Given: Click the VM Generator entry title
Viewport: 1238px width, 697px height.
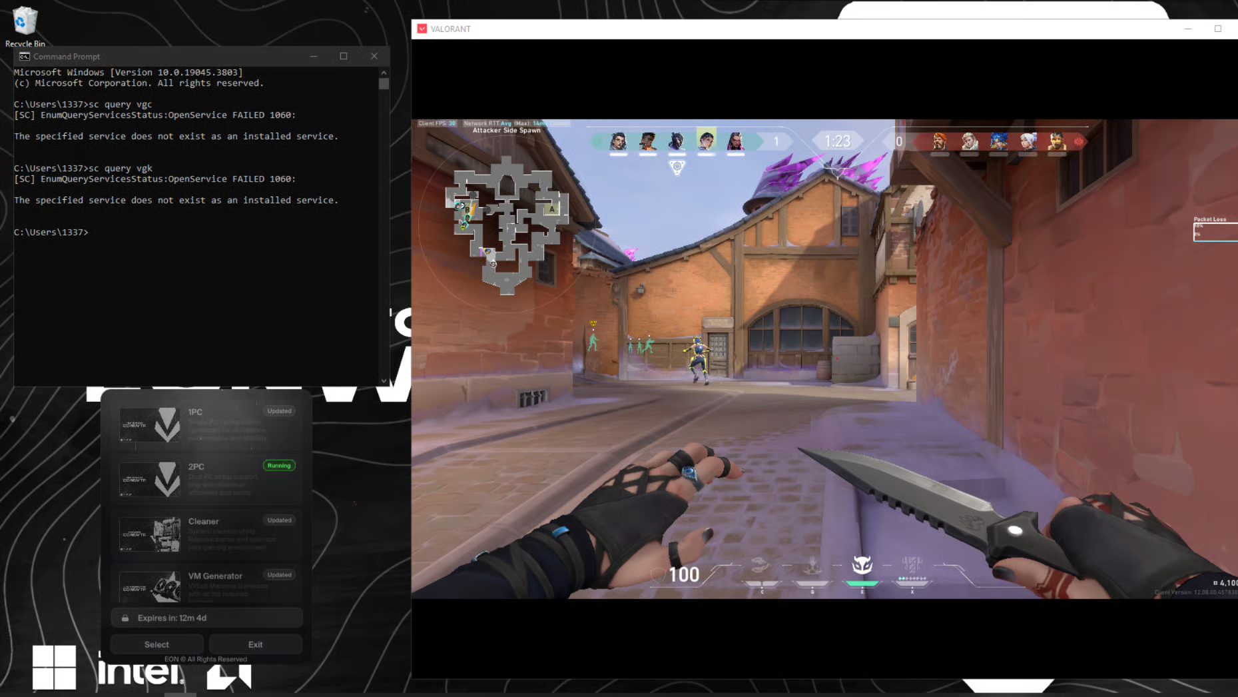Looking at the screenshot, I should coord(215,576).
